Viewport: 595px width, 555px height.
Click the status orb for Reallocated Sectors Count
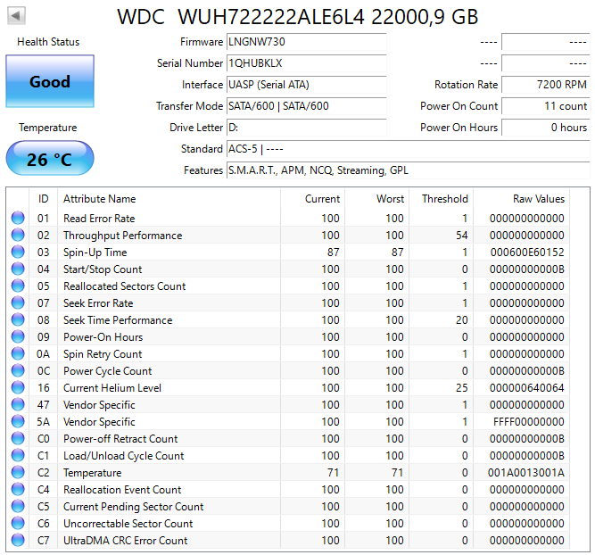(18, 286)
